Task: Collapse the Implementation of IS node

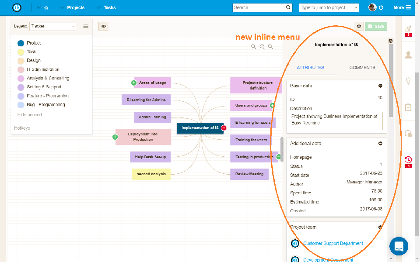Action: [x=224, y=128]
